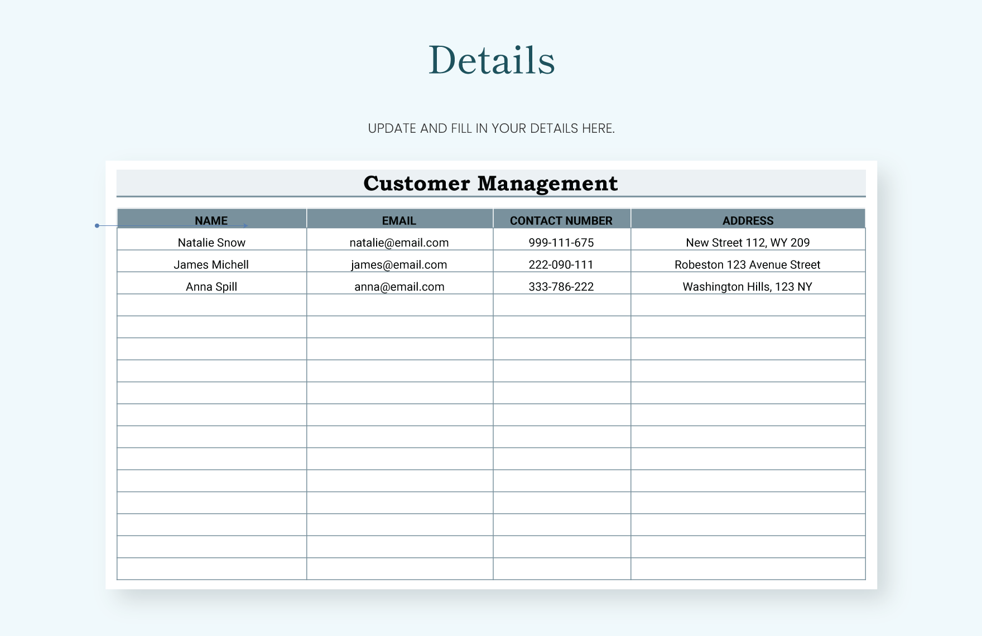Click the Details page heading
This screenshot has height=636, width=982.
pos(490,59)
